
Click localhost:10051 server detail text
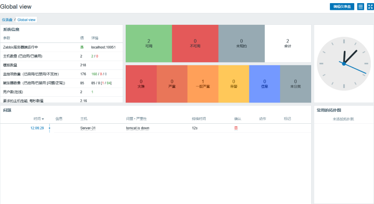pos(103,47)
